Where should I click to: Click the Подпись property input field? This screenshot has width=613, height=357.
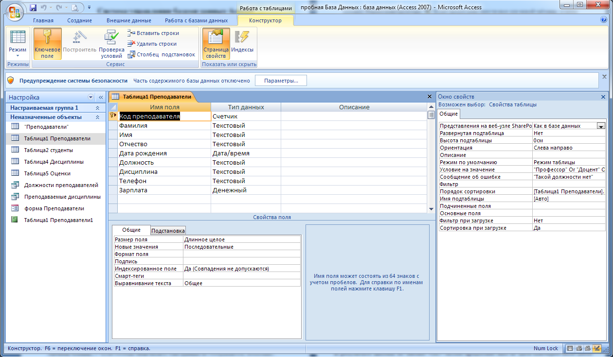tap(242, 261)
